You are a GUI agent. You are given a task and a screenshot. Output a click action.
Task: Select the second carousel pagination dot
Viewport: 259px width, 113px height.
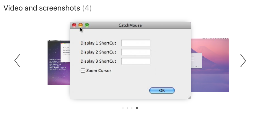[127, 108]
